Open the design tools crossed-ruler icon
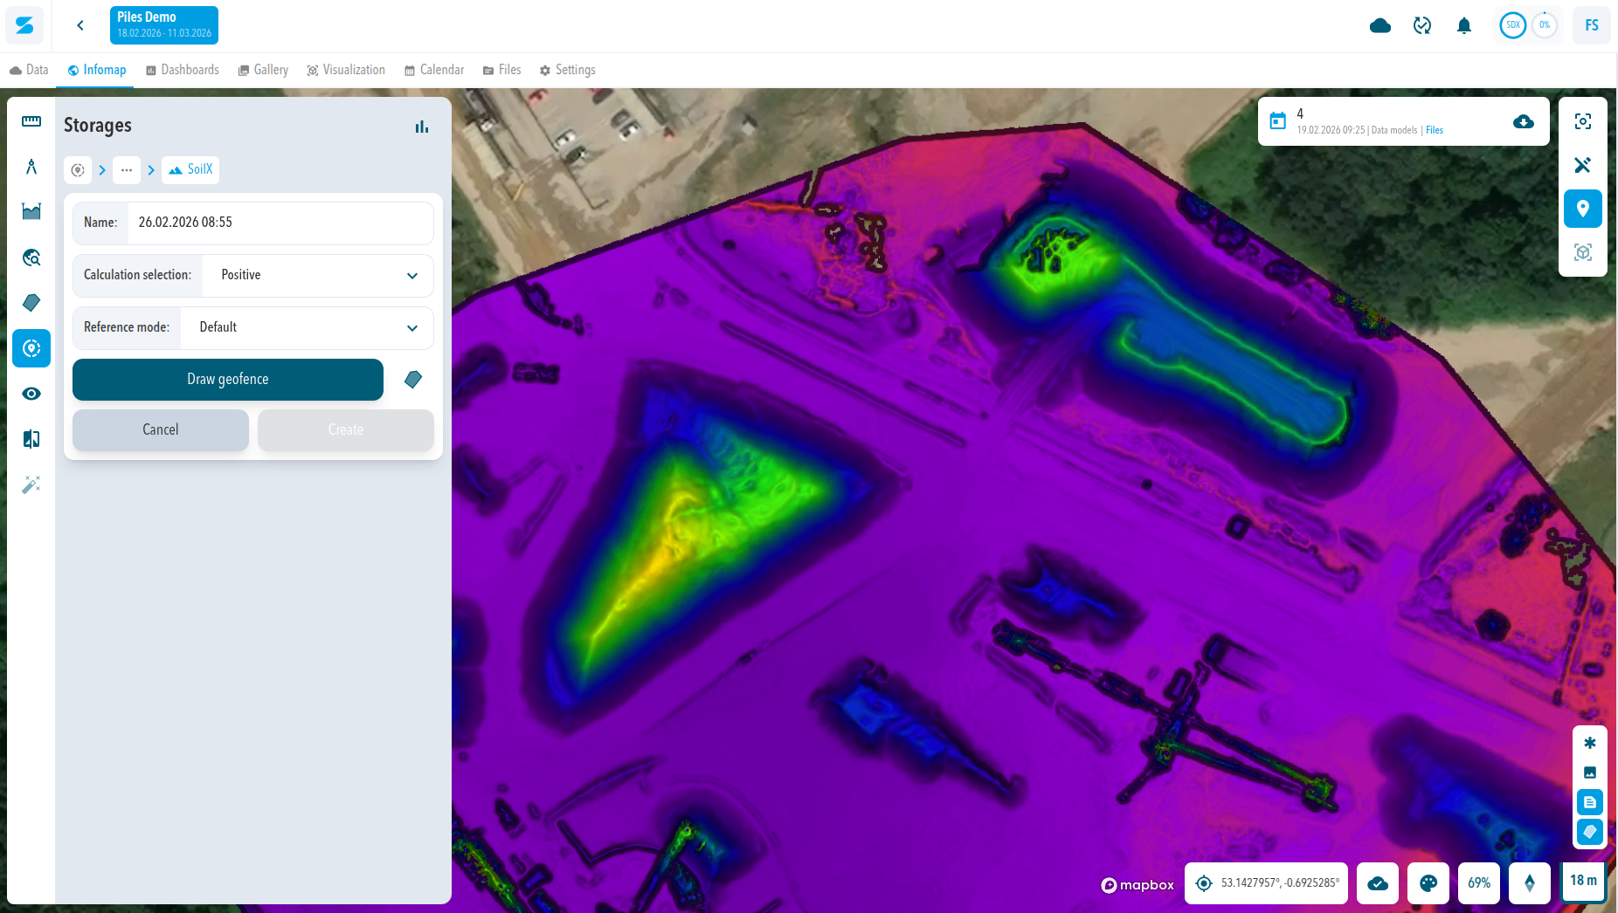Image resolution: width=1618 pixels, height=913 pixels. (x=1583, y=165)
